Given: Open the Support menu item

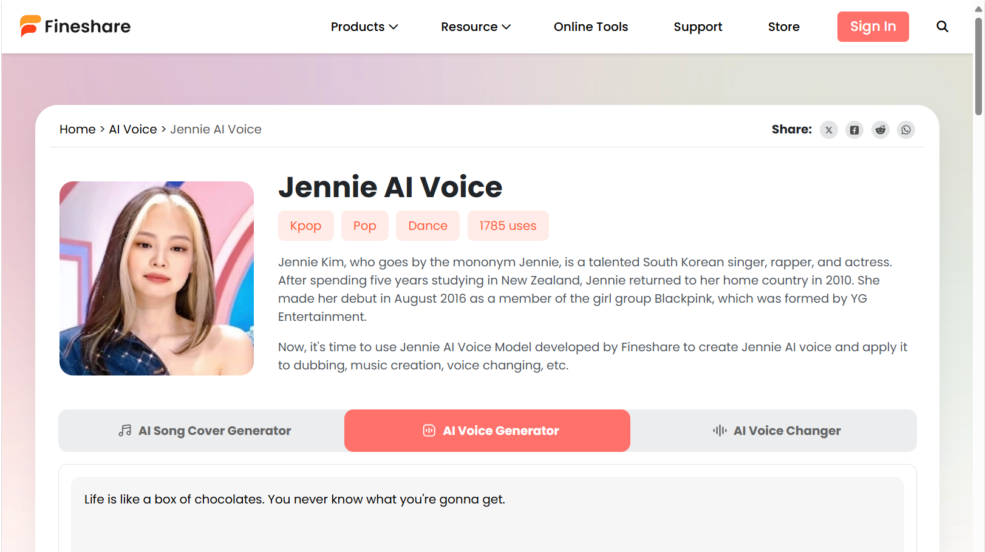Looking at the screenshot, I should [698, 27].
